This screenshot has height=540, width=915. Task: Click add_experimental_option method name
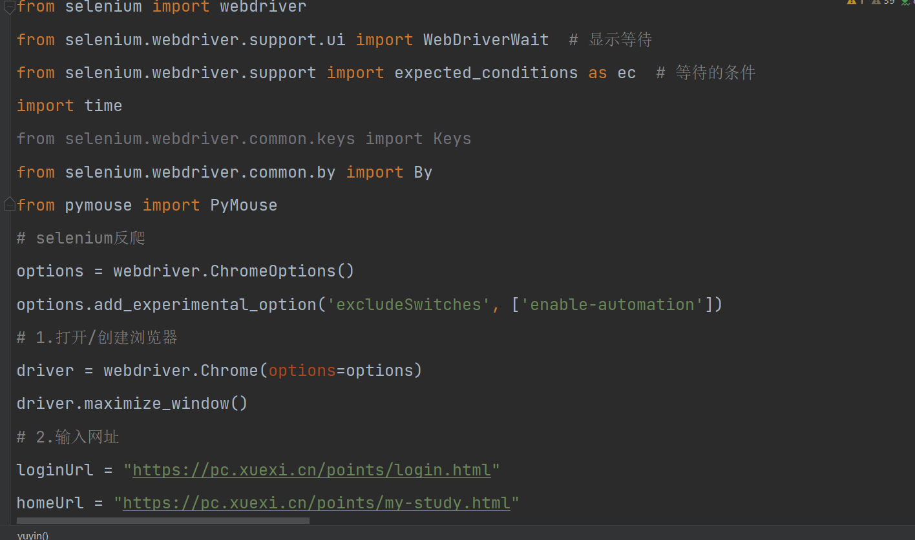coord(205,305)
